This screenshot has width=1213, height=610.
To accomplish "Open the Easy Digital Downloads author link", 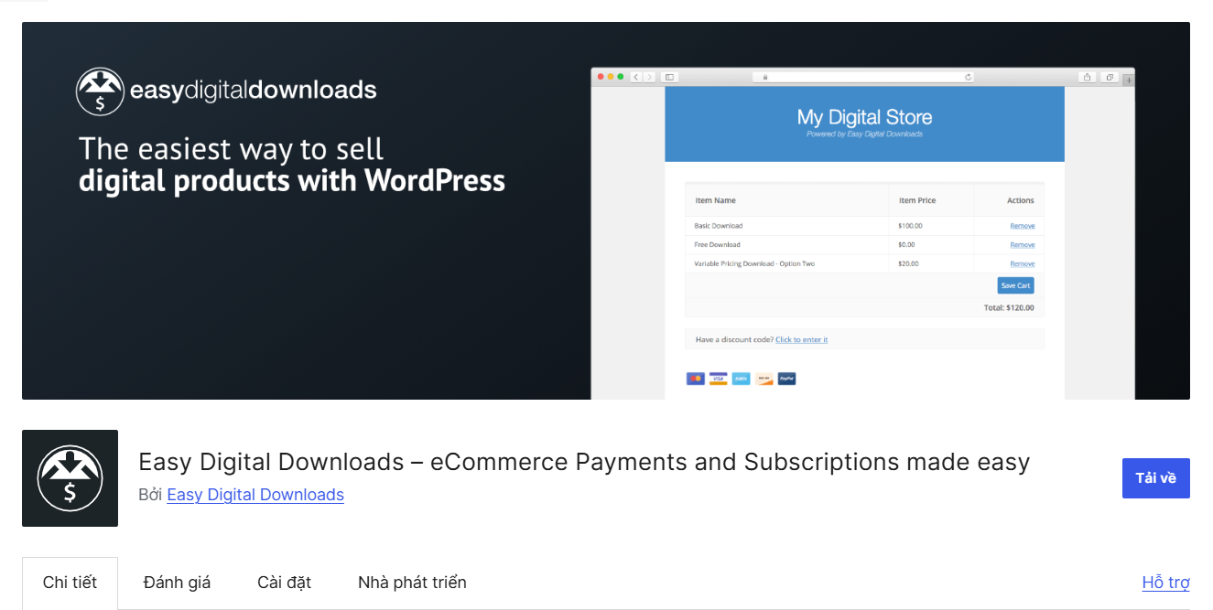I will pos(255,495).
